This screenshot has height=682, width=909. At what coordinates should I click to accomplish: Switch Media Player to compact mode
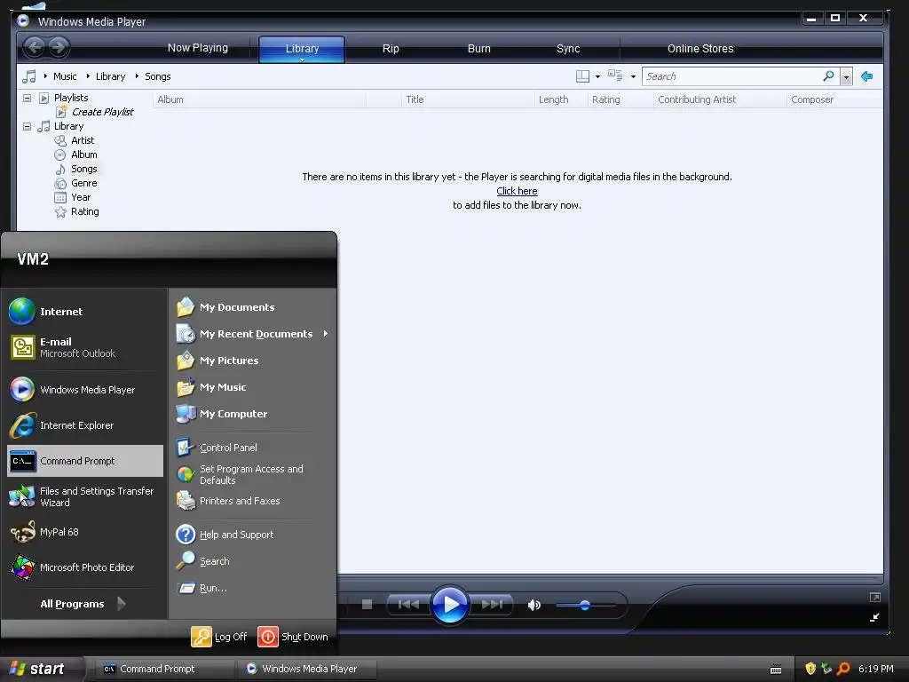pyautogui.click(x=874, y=618)
